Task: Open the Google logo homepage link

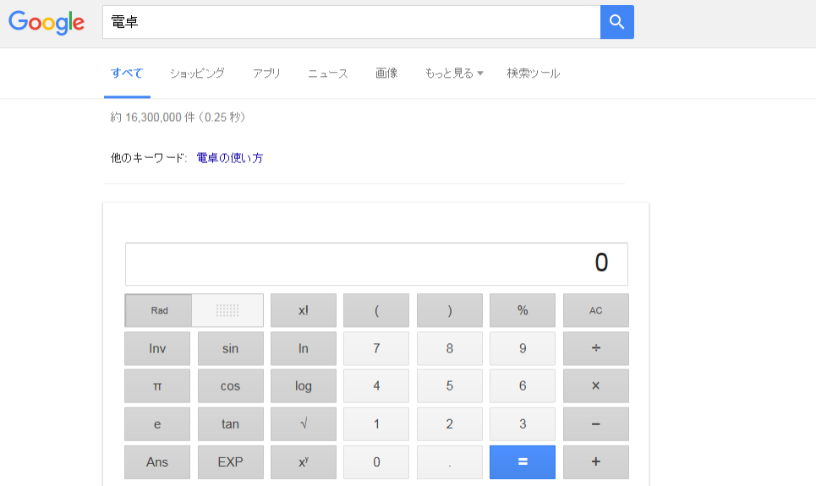Action: (47, 22)
